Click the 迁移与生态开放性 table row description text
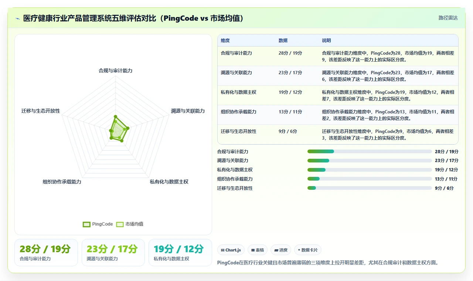Image resolution: width=473 pixels, height=281 pixels. tap(388, 134)
